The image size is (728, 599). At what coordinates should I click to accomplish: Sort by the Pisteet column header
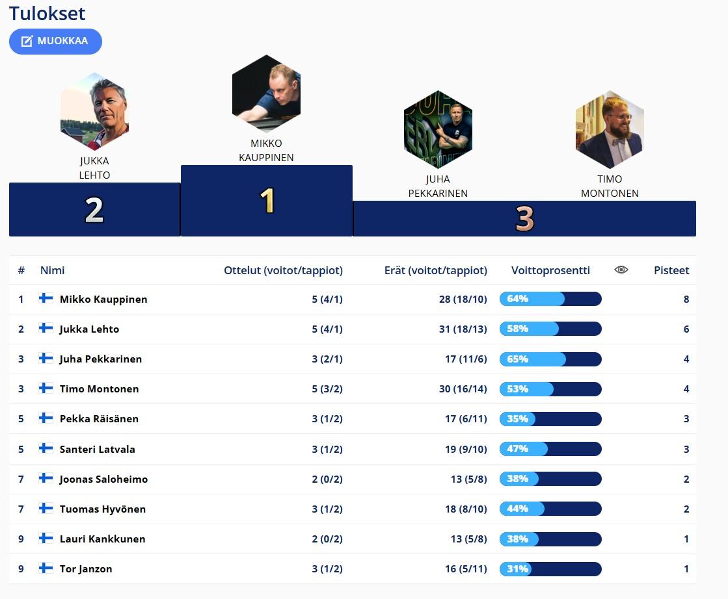(x=671, y=270)
